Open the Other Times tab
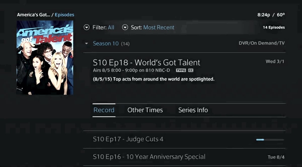Image resolution: width=302 pixels, height=167 pixels. (x=145, y=110)
